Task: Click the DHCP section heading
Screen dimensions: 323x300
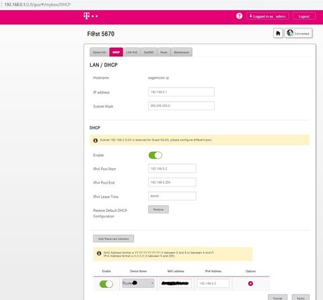Action: [95, 128]
